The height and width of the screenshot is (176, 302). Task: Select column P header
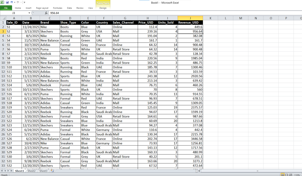click(x=286, y=18)
